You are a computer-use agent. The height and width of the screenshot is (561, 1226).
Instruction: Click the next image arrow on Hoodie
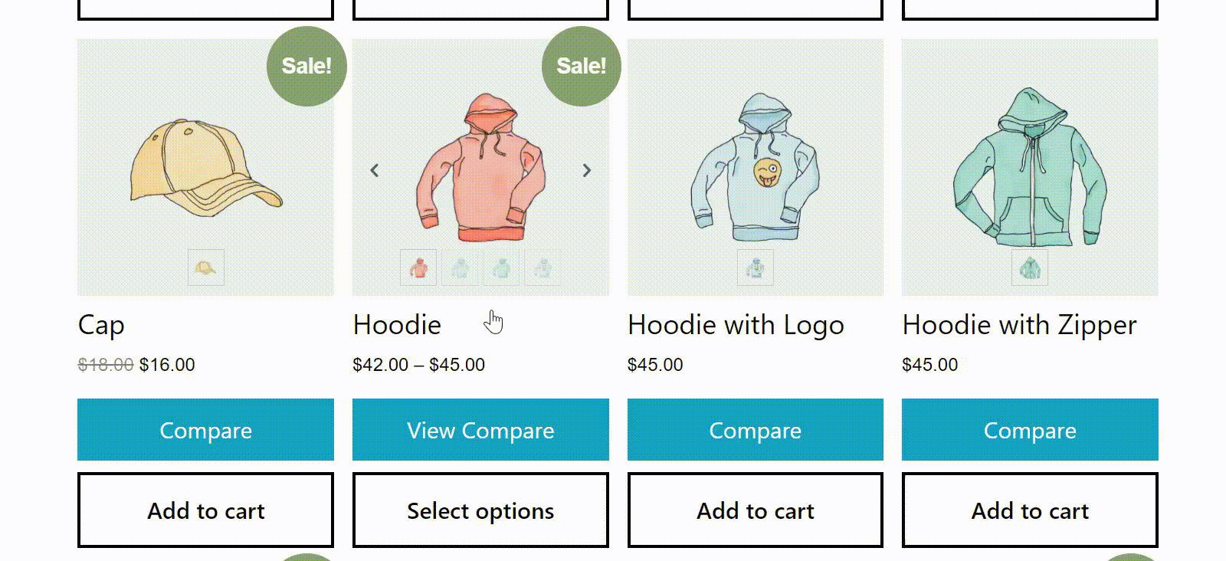coord(586,170)
